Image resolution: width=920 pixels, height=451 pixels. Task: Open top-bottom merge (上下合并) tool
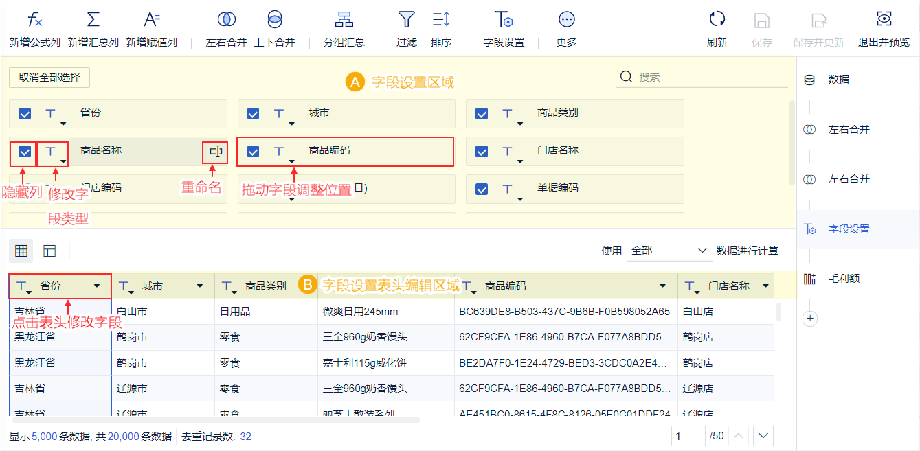coord(274,30)
